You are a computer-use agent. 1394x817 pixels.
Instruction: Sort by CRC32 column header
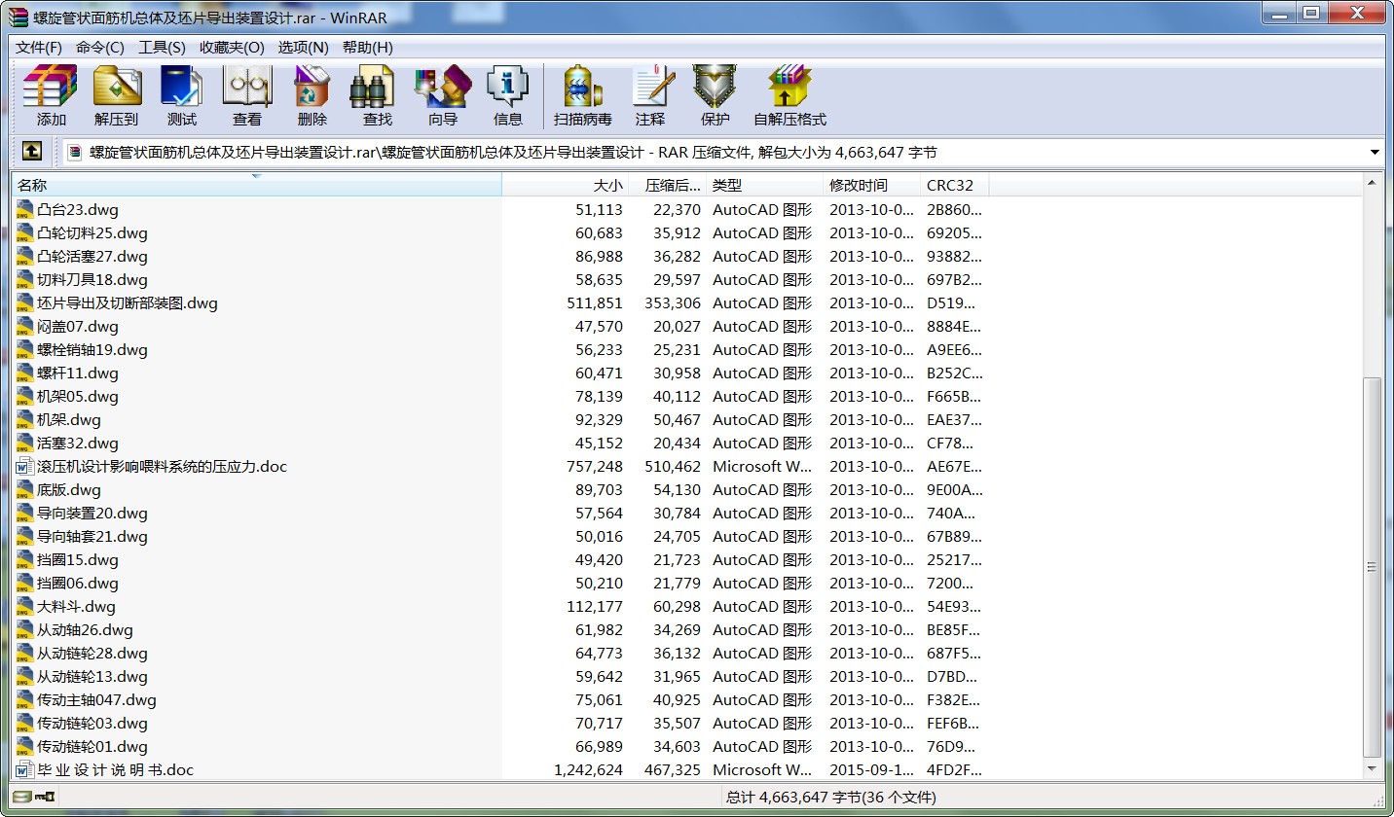coord(954,185)
